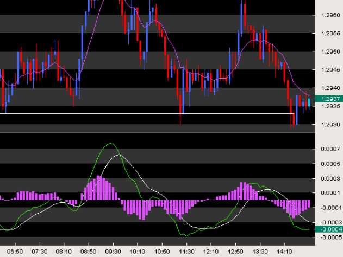Screen dimensions: 343x257
Task: Click the 0.0001 indicator axis label
Action: coord(330,193)
